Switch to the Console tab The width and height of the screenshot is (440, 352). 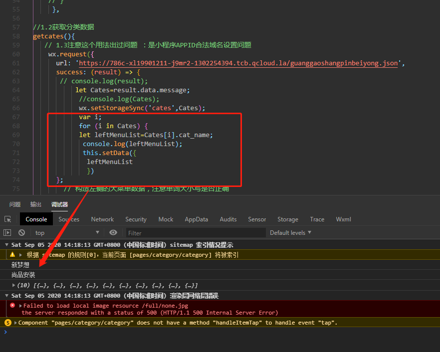click(36, 219)
